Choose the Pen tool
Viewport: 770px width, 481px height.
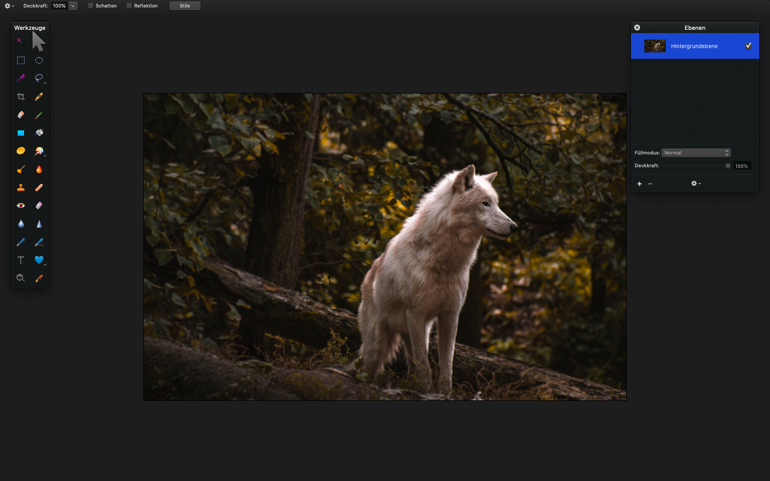(x=21, y=242)
